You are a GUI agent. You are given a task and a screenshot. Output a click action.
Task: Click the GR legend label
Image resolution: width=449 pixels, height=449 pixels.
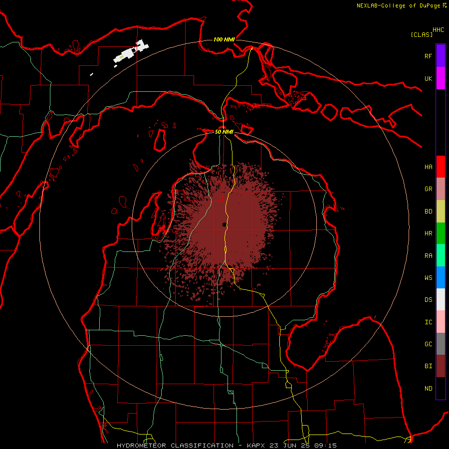point(428,189)
